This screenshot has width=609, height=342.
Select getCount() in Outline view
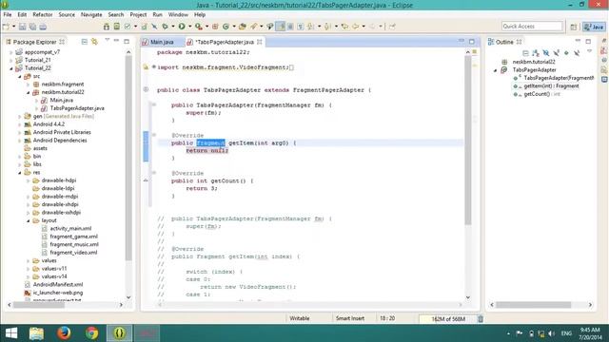tap(541, 94)
